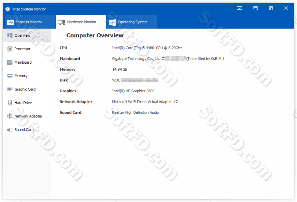View the Hard Drive section
297x202 pixels.
point(27,103)
